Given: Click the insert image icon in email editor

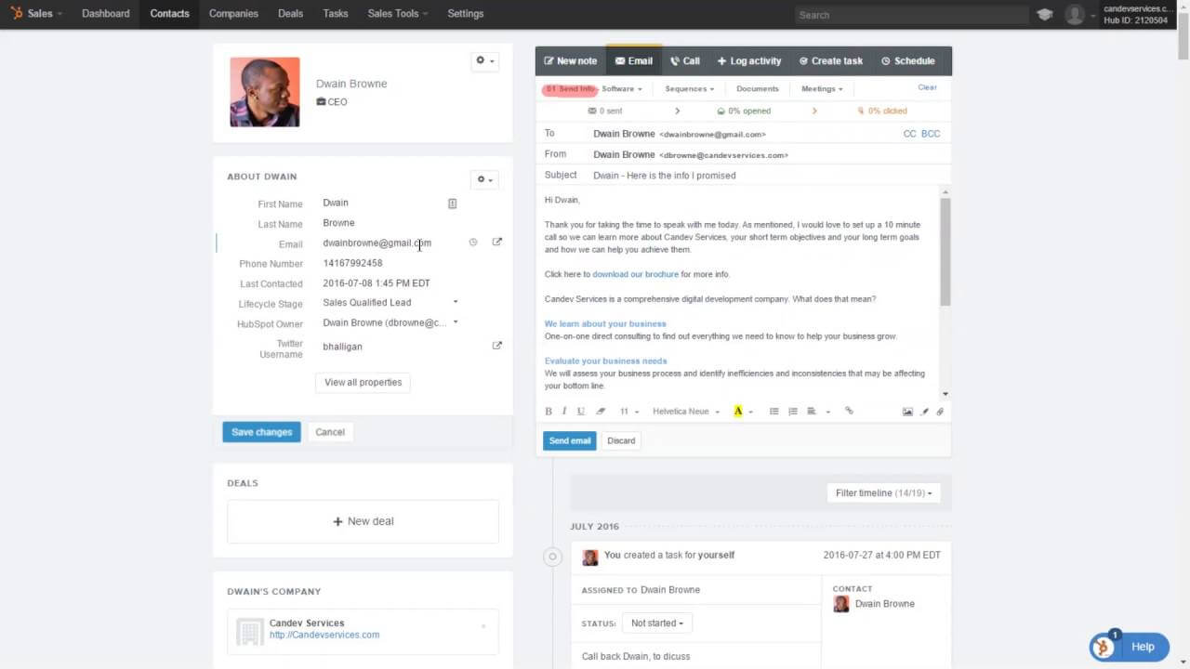Looking at the screenshot, I should point(907,412).
